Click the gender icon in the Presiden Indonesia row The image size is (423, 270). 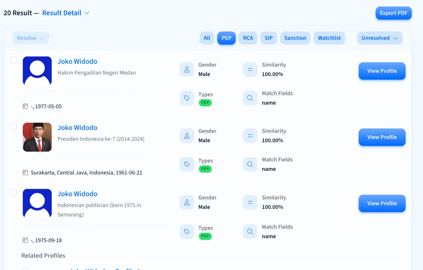pyautogui.click(x=187, y=136)
